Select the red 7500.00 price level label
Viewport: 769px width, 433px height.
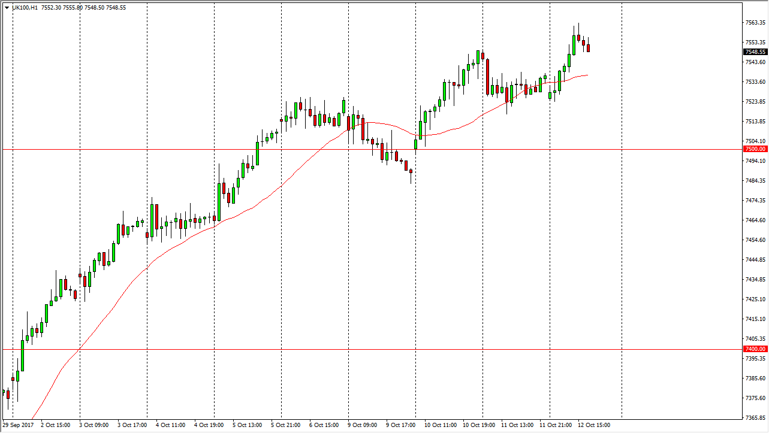pos(755,149)
